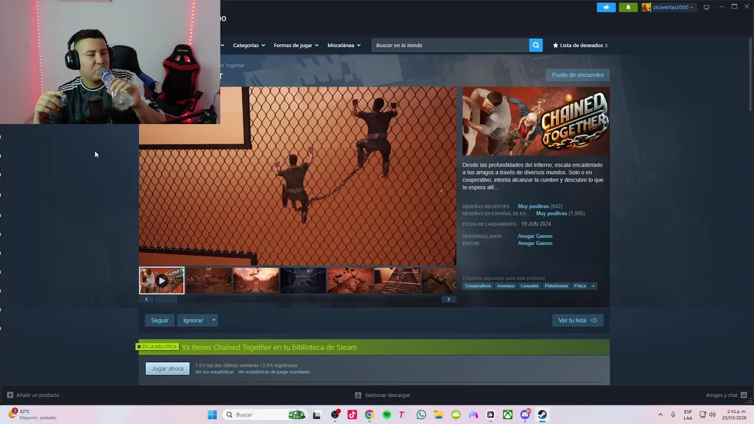The height and width of the screenshot is (424, 754).
Task: Select the fifth screenshot thumbnail
Action: [x=350, y=280]
